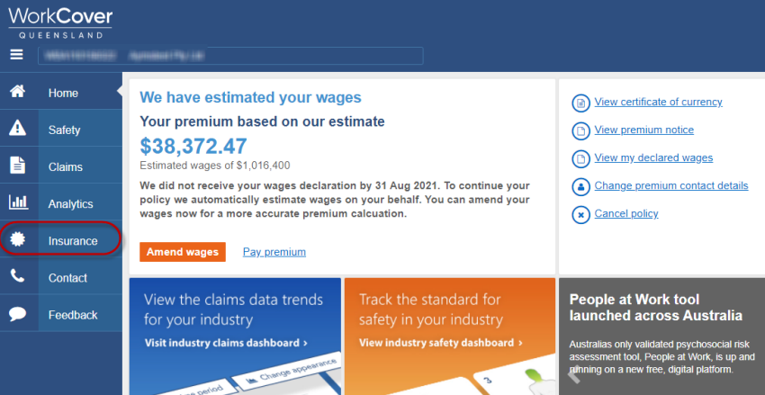Click the Home house icon
765x395 pixels.
(x=18, y=92)
